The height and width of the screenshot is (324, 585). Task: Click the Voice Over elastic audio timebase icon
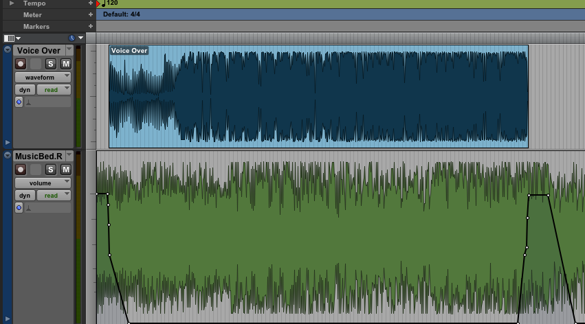click(19, 102)
